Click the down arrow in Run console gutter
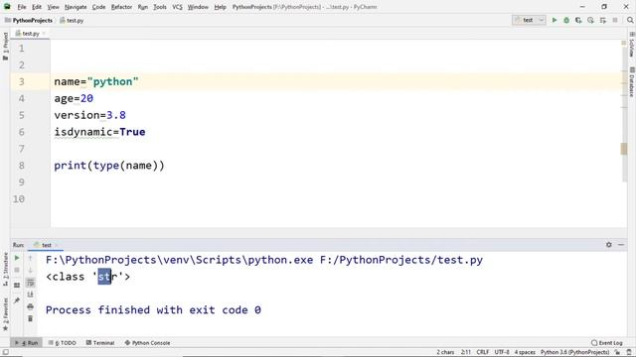636x357 pixels. (30, 270)
